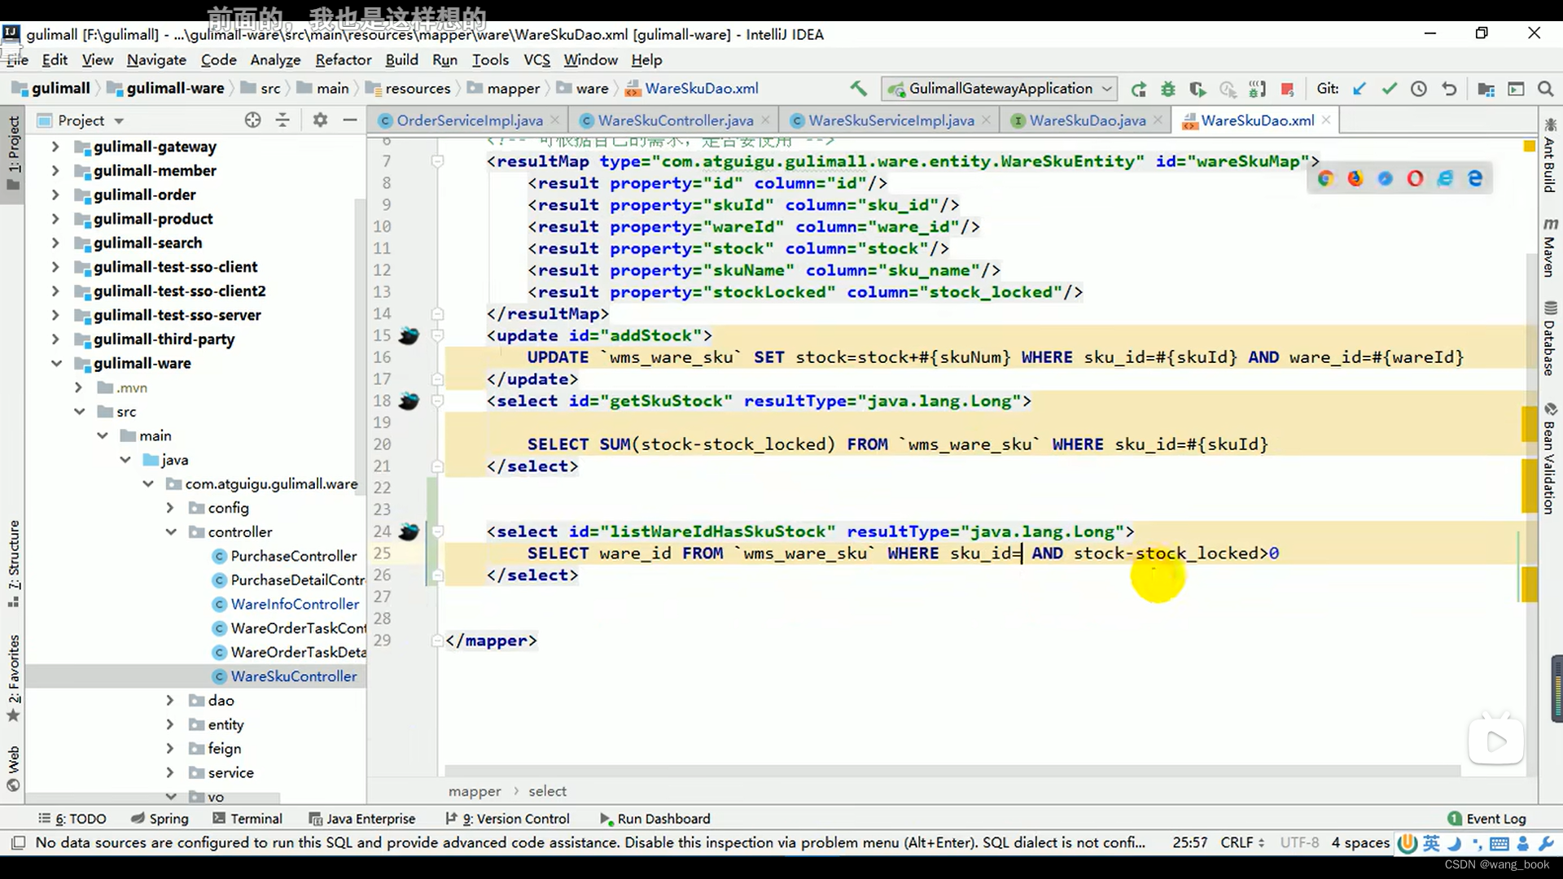The width and height of the screenshot is (1563, 879).
Task: Click the gutter mapper icon at line 15
Action: pyautogui.click(x=409, y=335)
